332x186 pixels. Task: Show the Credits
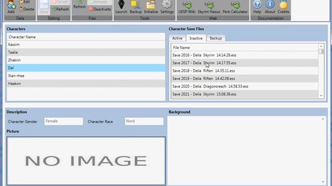click(x=283, y=7)
